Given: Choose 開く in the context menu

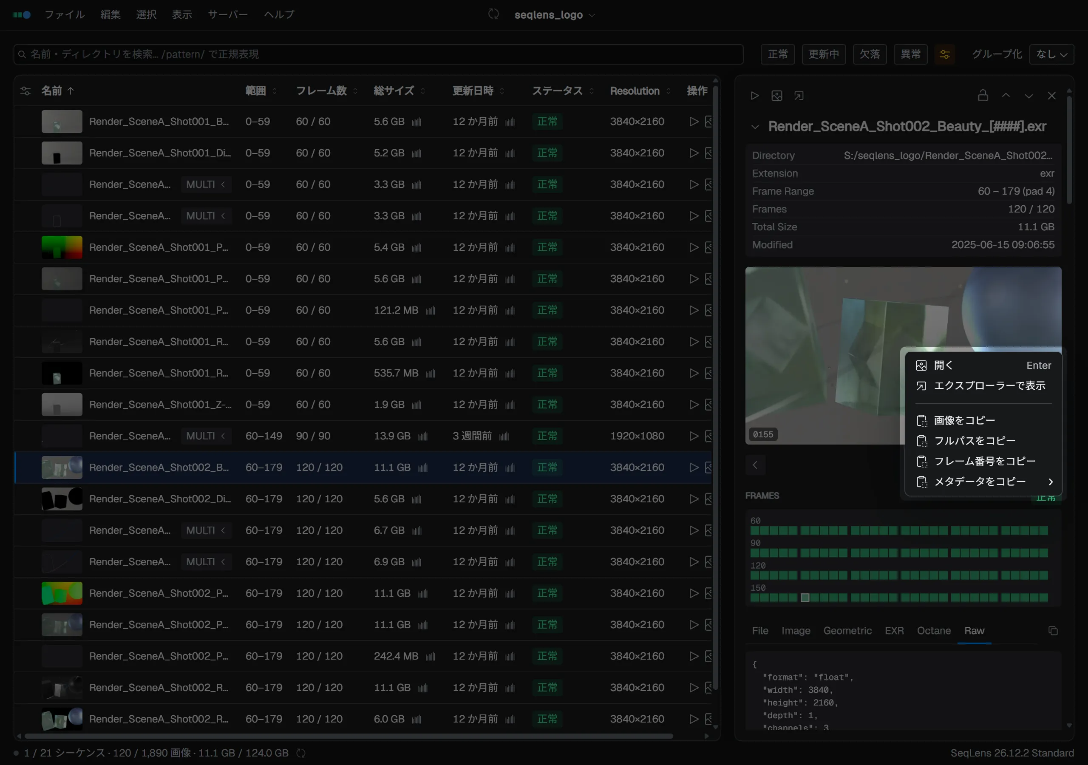Looking at the screenshot, I should click(x=984, y=365).
